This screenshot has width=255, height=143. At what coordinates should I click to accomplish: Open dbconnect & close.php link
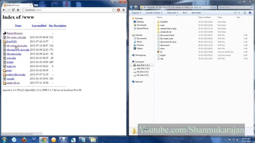(18, 50)
